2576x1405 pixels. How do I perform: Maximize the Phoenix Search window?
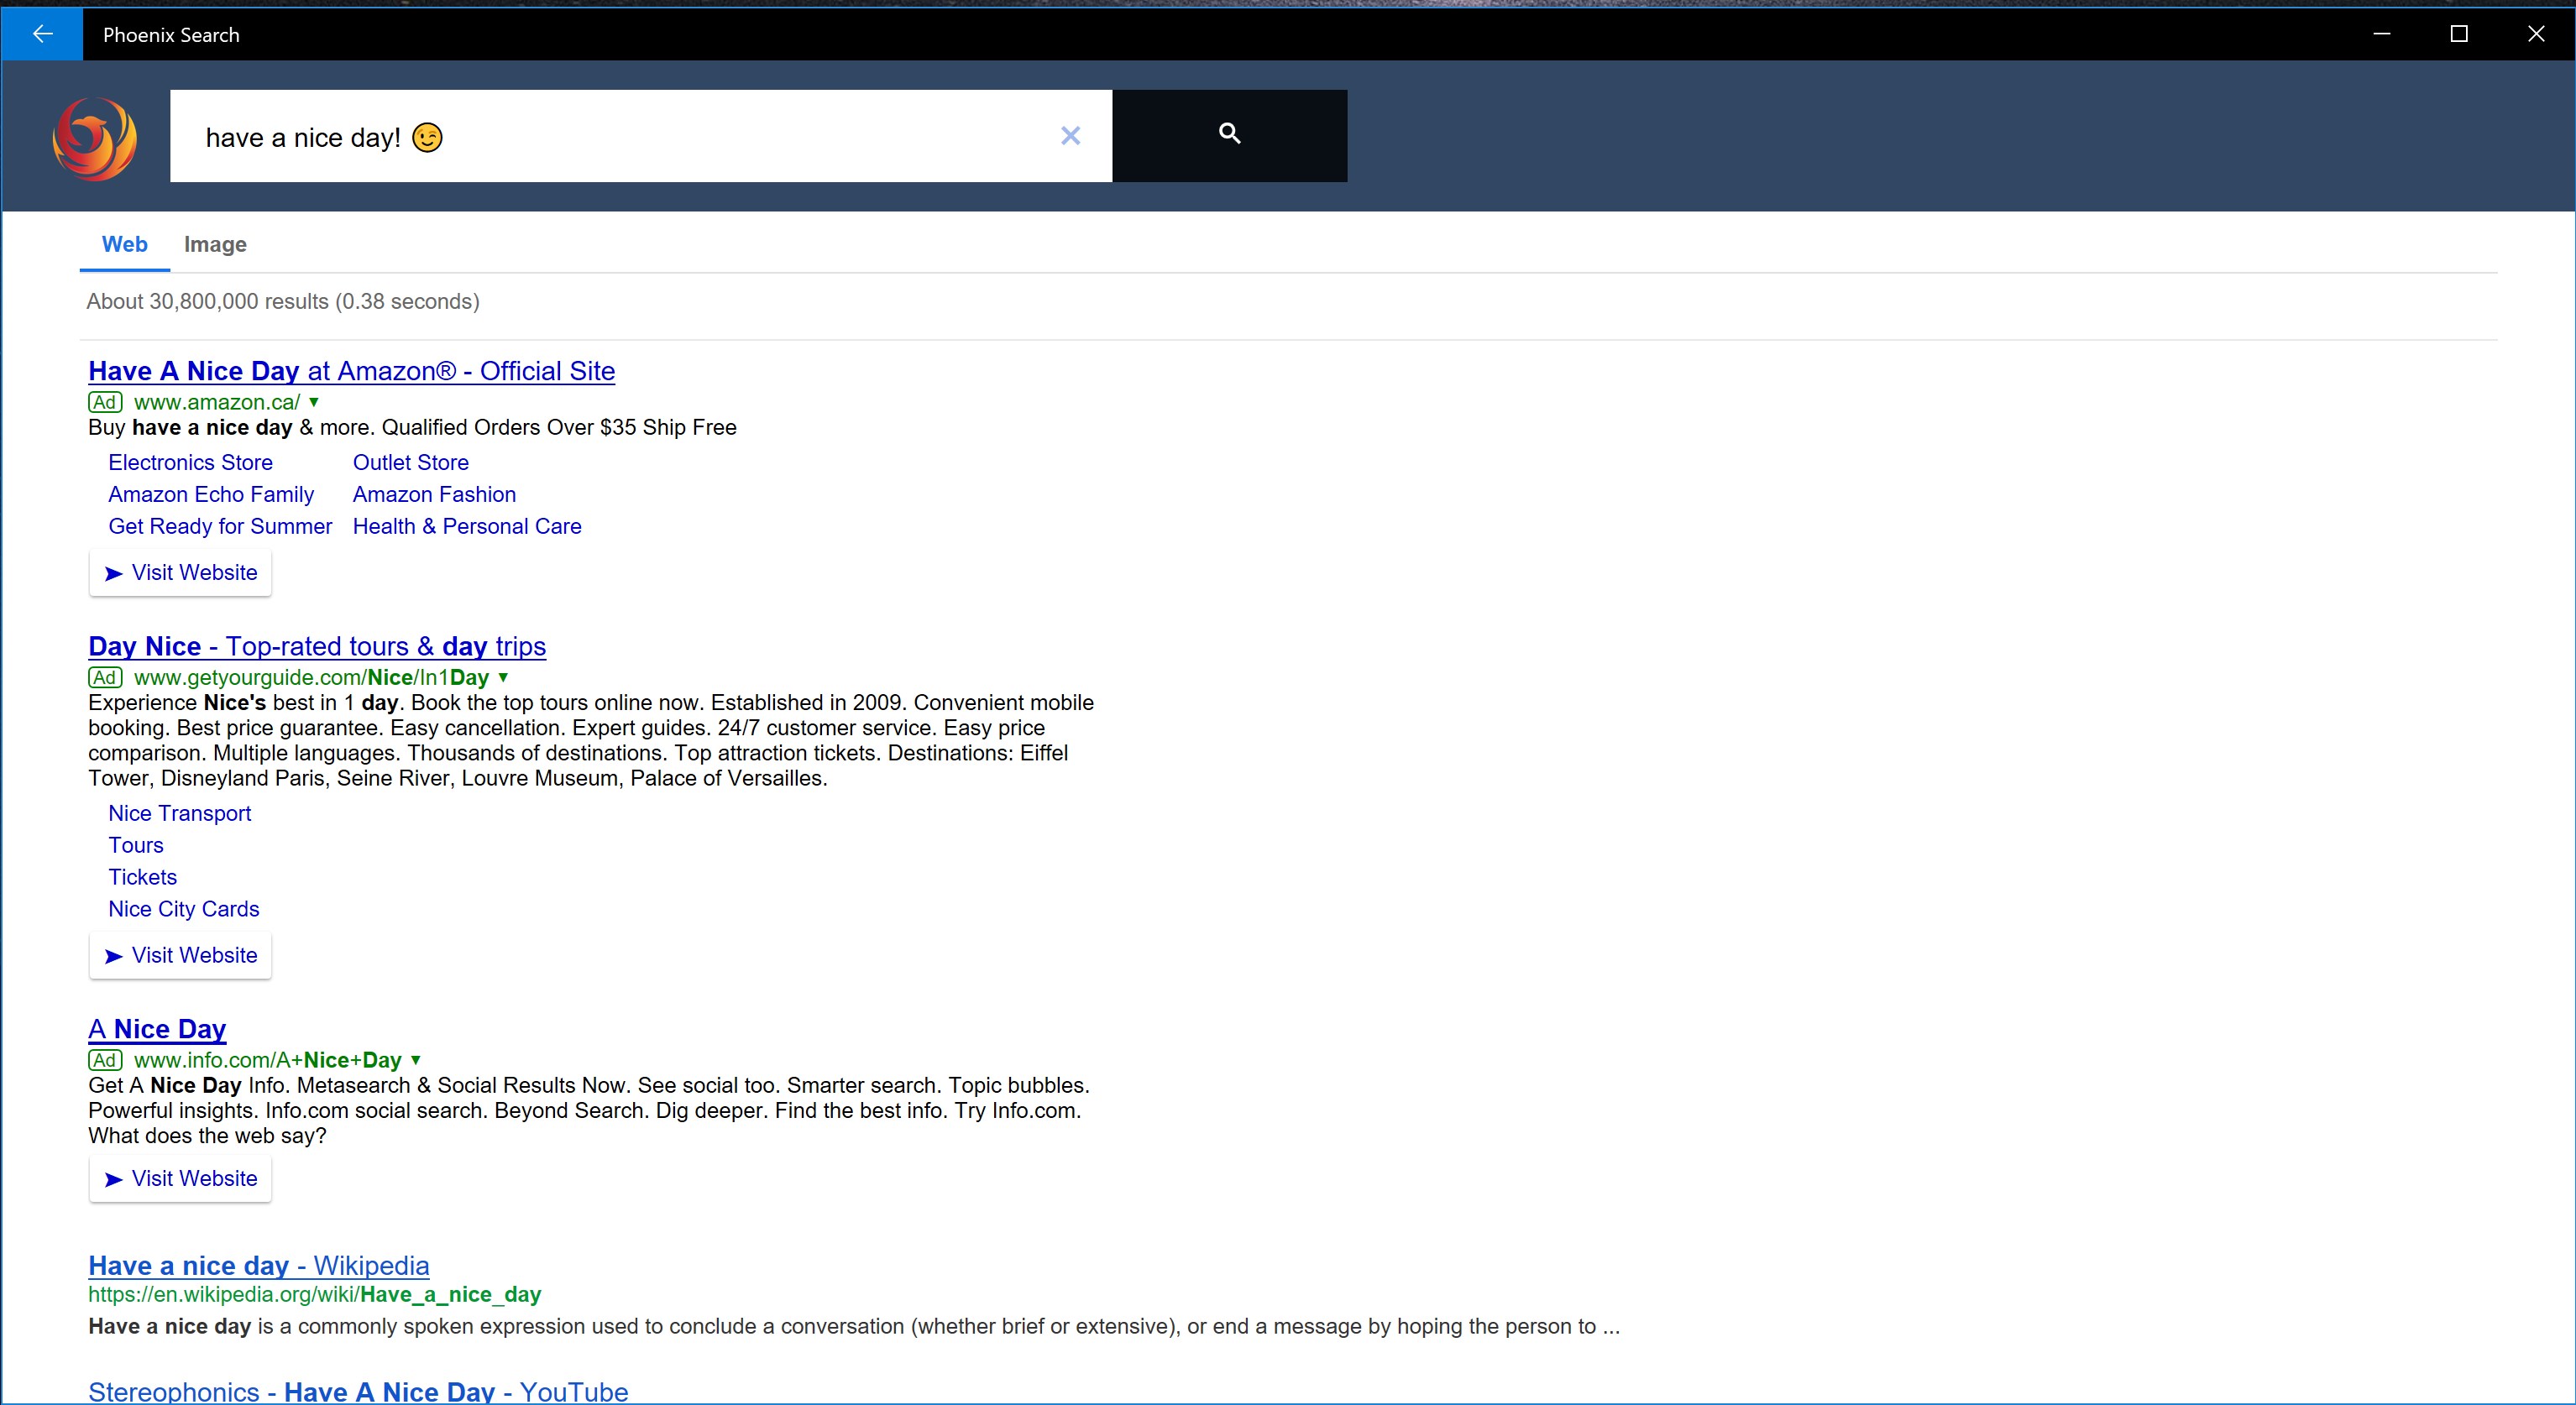point(2459,34)
